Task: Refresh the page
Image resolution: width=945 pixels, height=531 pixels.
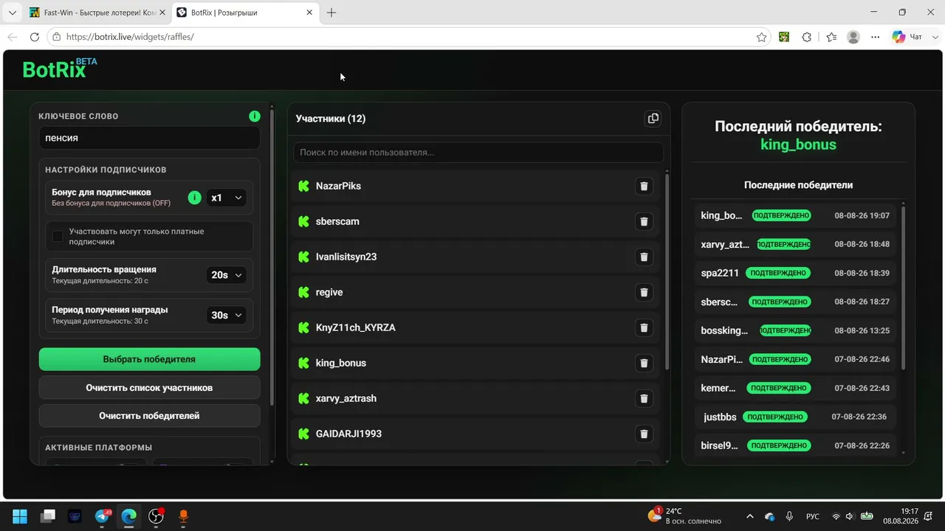Action: point(35,37)
